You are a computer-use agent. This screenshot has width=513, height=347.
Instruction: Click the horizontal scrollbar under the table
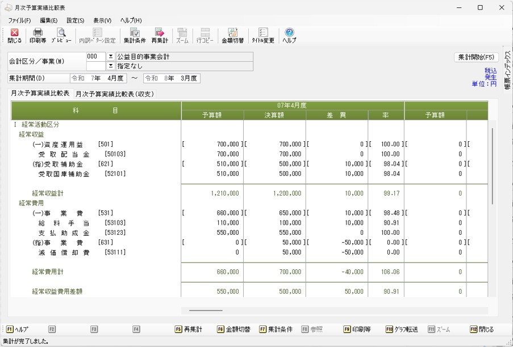click(206, 311)
